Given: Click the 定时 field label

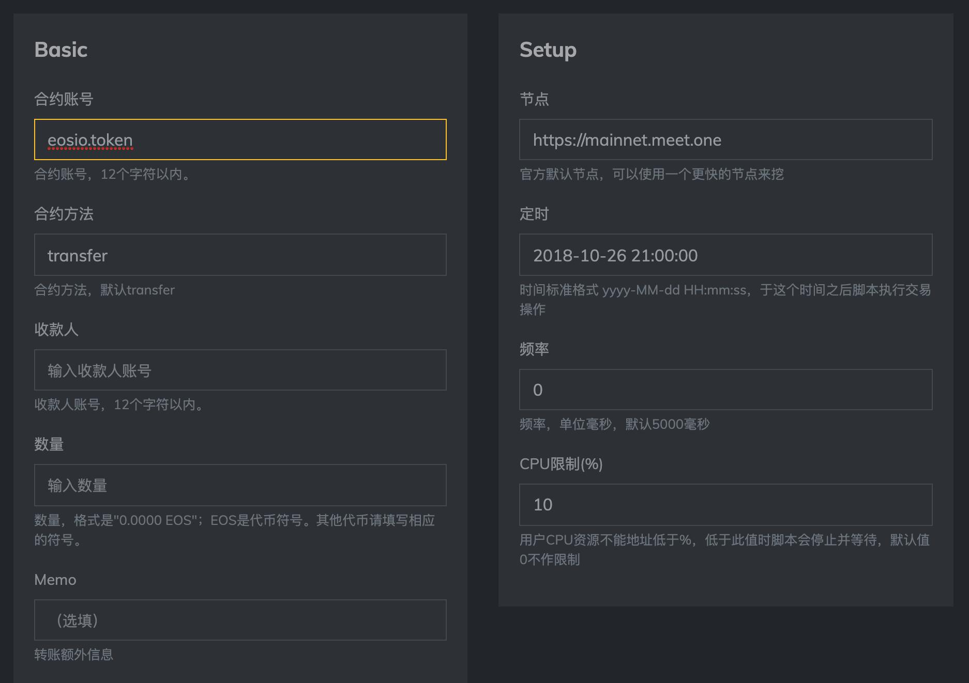Looking at the screenshot, I should point(534,214).
